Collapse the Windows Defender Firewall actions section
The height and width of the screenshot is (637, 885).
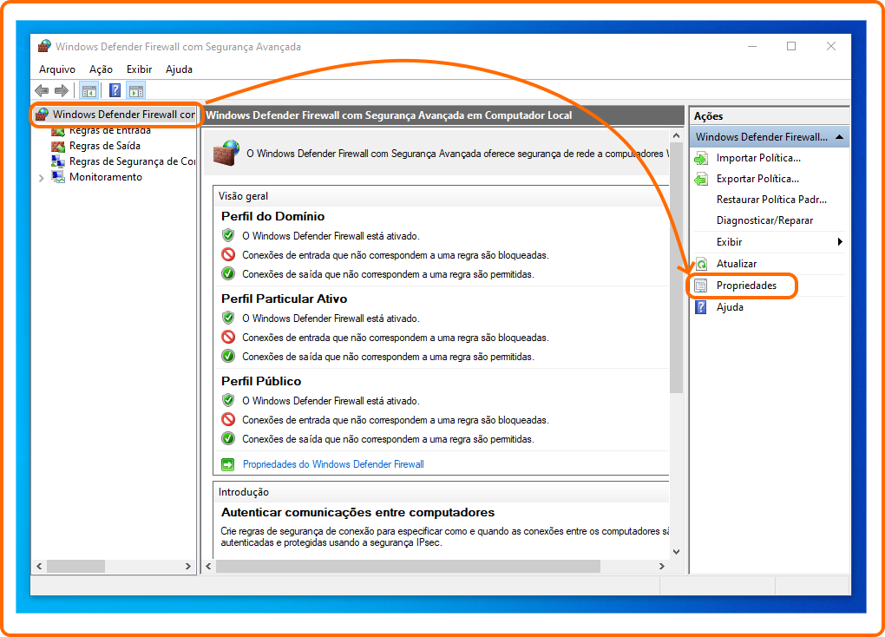tap(839, 136)
